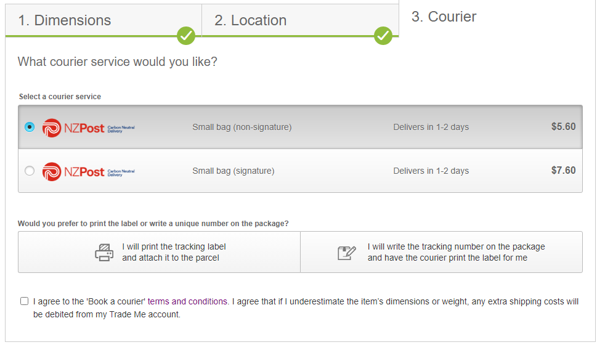Open the 1. Dimensions step tab
Image resolution: width=613 pixels, height=350 pixels.
click(65, 20)
